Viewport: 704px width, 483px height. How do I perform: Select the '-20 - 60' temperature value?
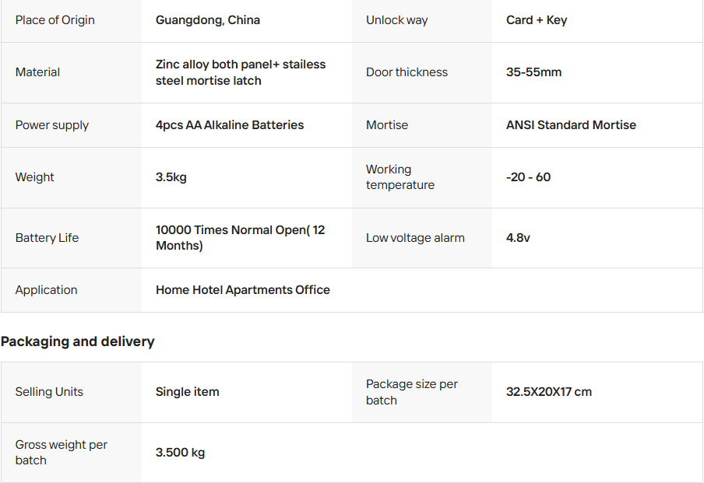click(x=528, y=177)
